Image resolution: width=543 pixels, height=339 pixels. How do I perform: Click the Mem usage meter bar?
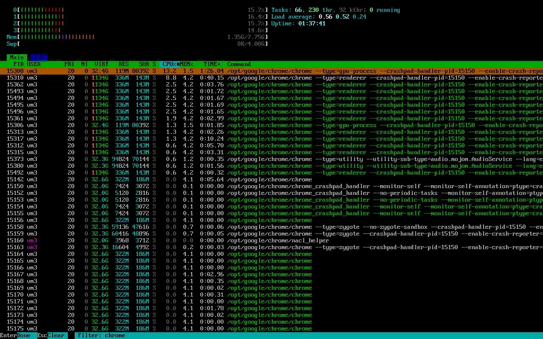[137, 37]
